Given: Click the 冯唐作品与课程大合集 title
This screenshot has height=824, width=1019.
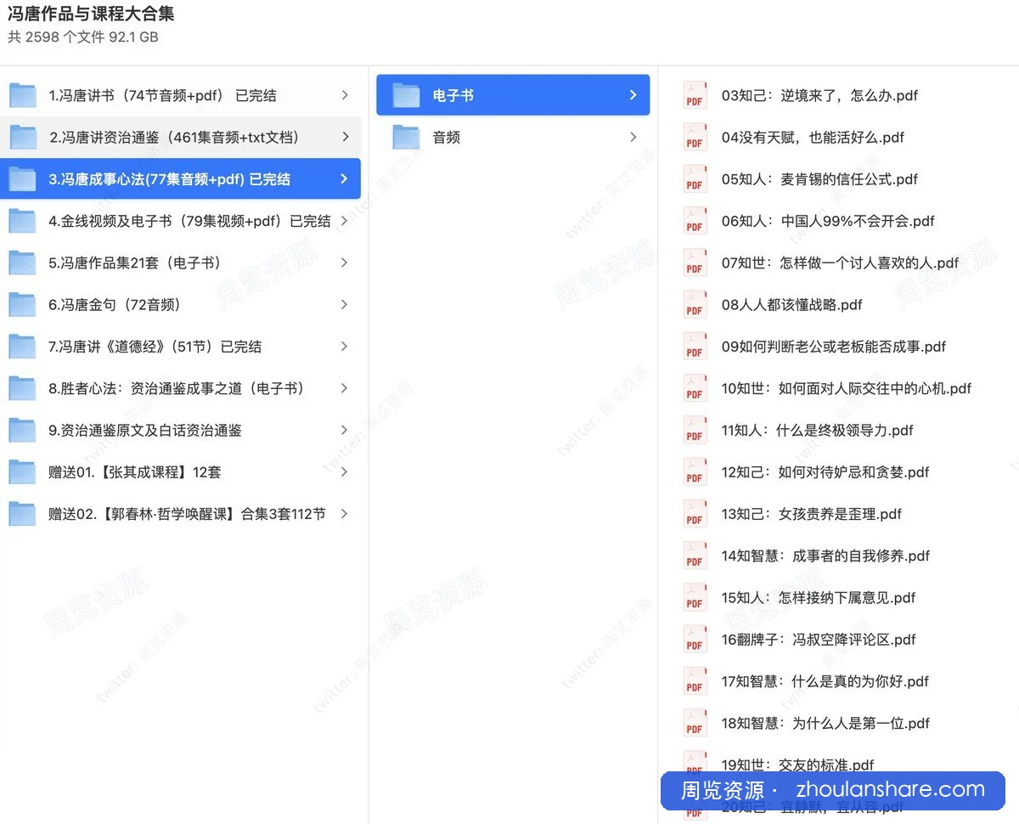Looking at the screenshot, I should coord(92,14).
